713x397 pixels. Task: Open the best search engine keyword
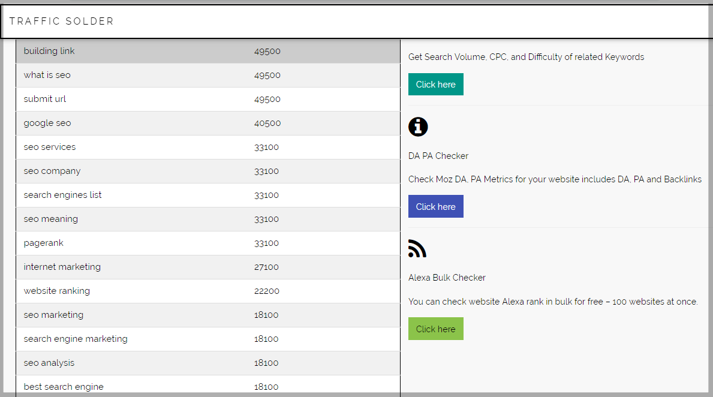(x=63, y=387)
